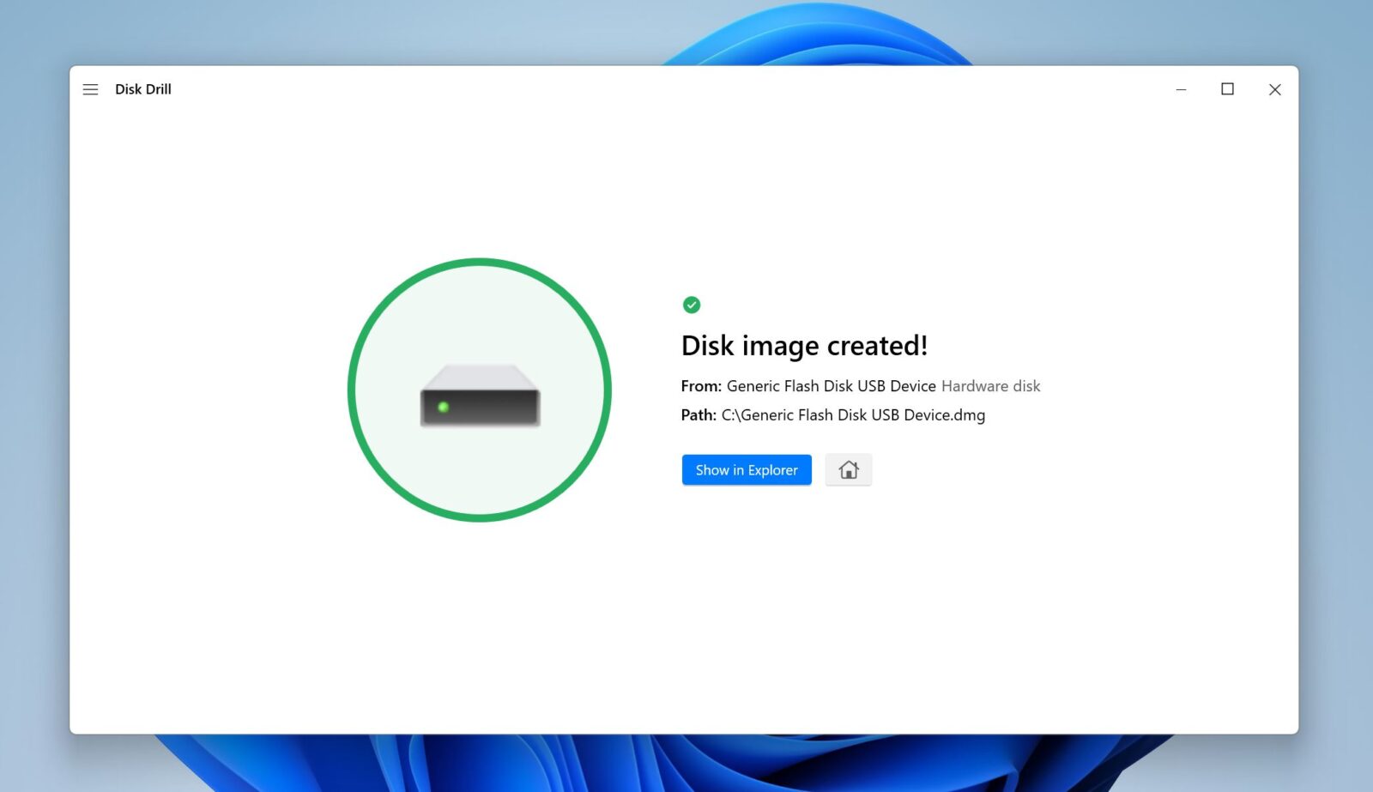Click the Disk Drill title text
1373x792 pixels.
coord(143,89)
